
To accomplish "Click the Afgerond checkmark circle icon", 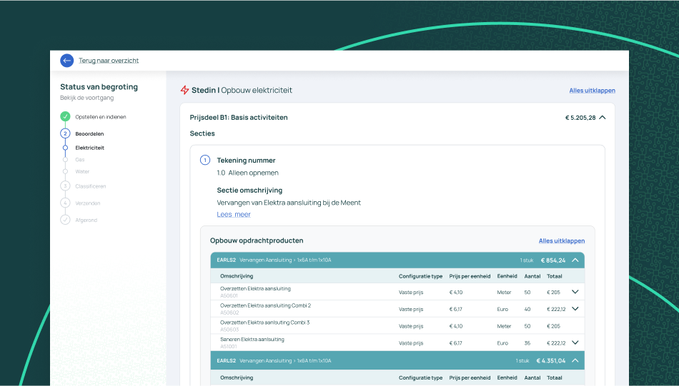I will click(65, 220).
